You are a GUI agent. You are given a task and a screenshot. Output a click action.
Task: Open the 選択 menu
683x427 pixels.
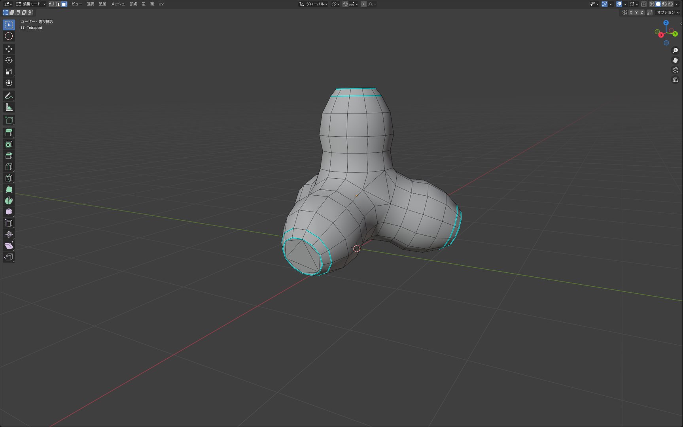click(x=91, y=4)
